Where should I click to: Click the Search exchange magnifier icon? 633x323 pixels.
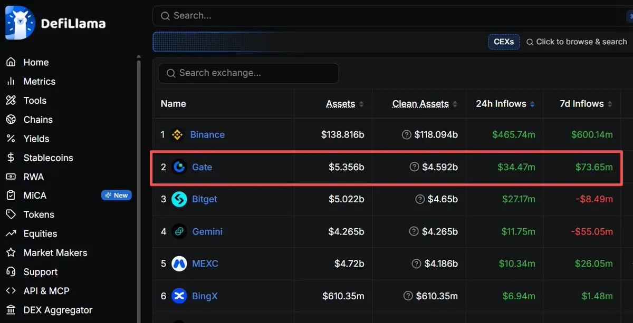(171, 73)
